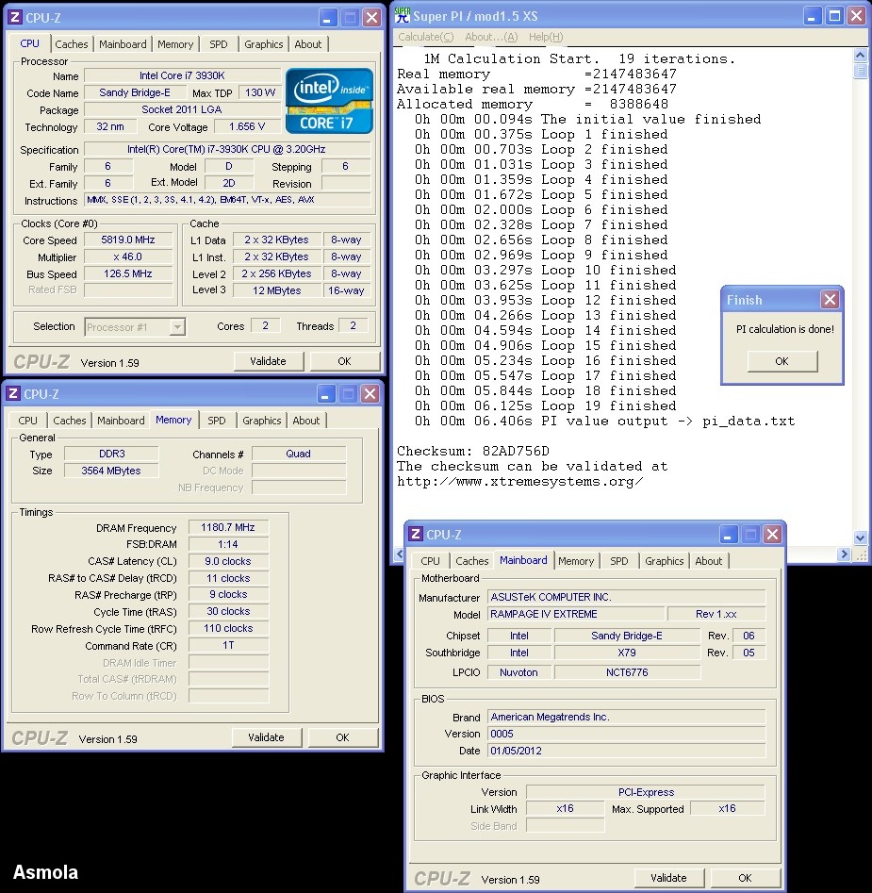Click Super PI vertical scrollbar down arrow
The width and height of the screenshot is (872, 893).
pyautogui.click(x=860, y=537)
